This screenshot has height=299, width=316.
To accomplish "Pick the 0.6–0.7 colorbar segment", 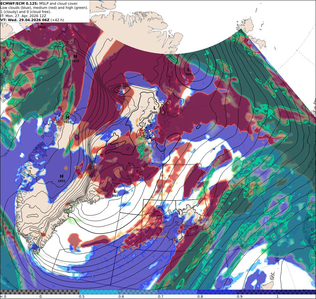I will [138, 292].
